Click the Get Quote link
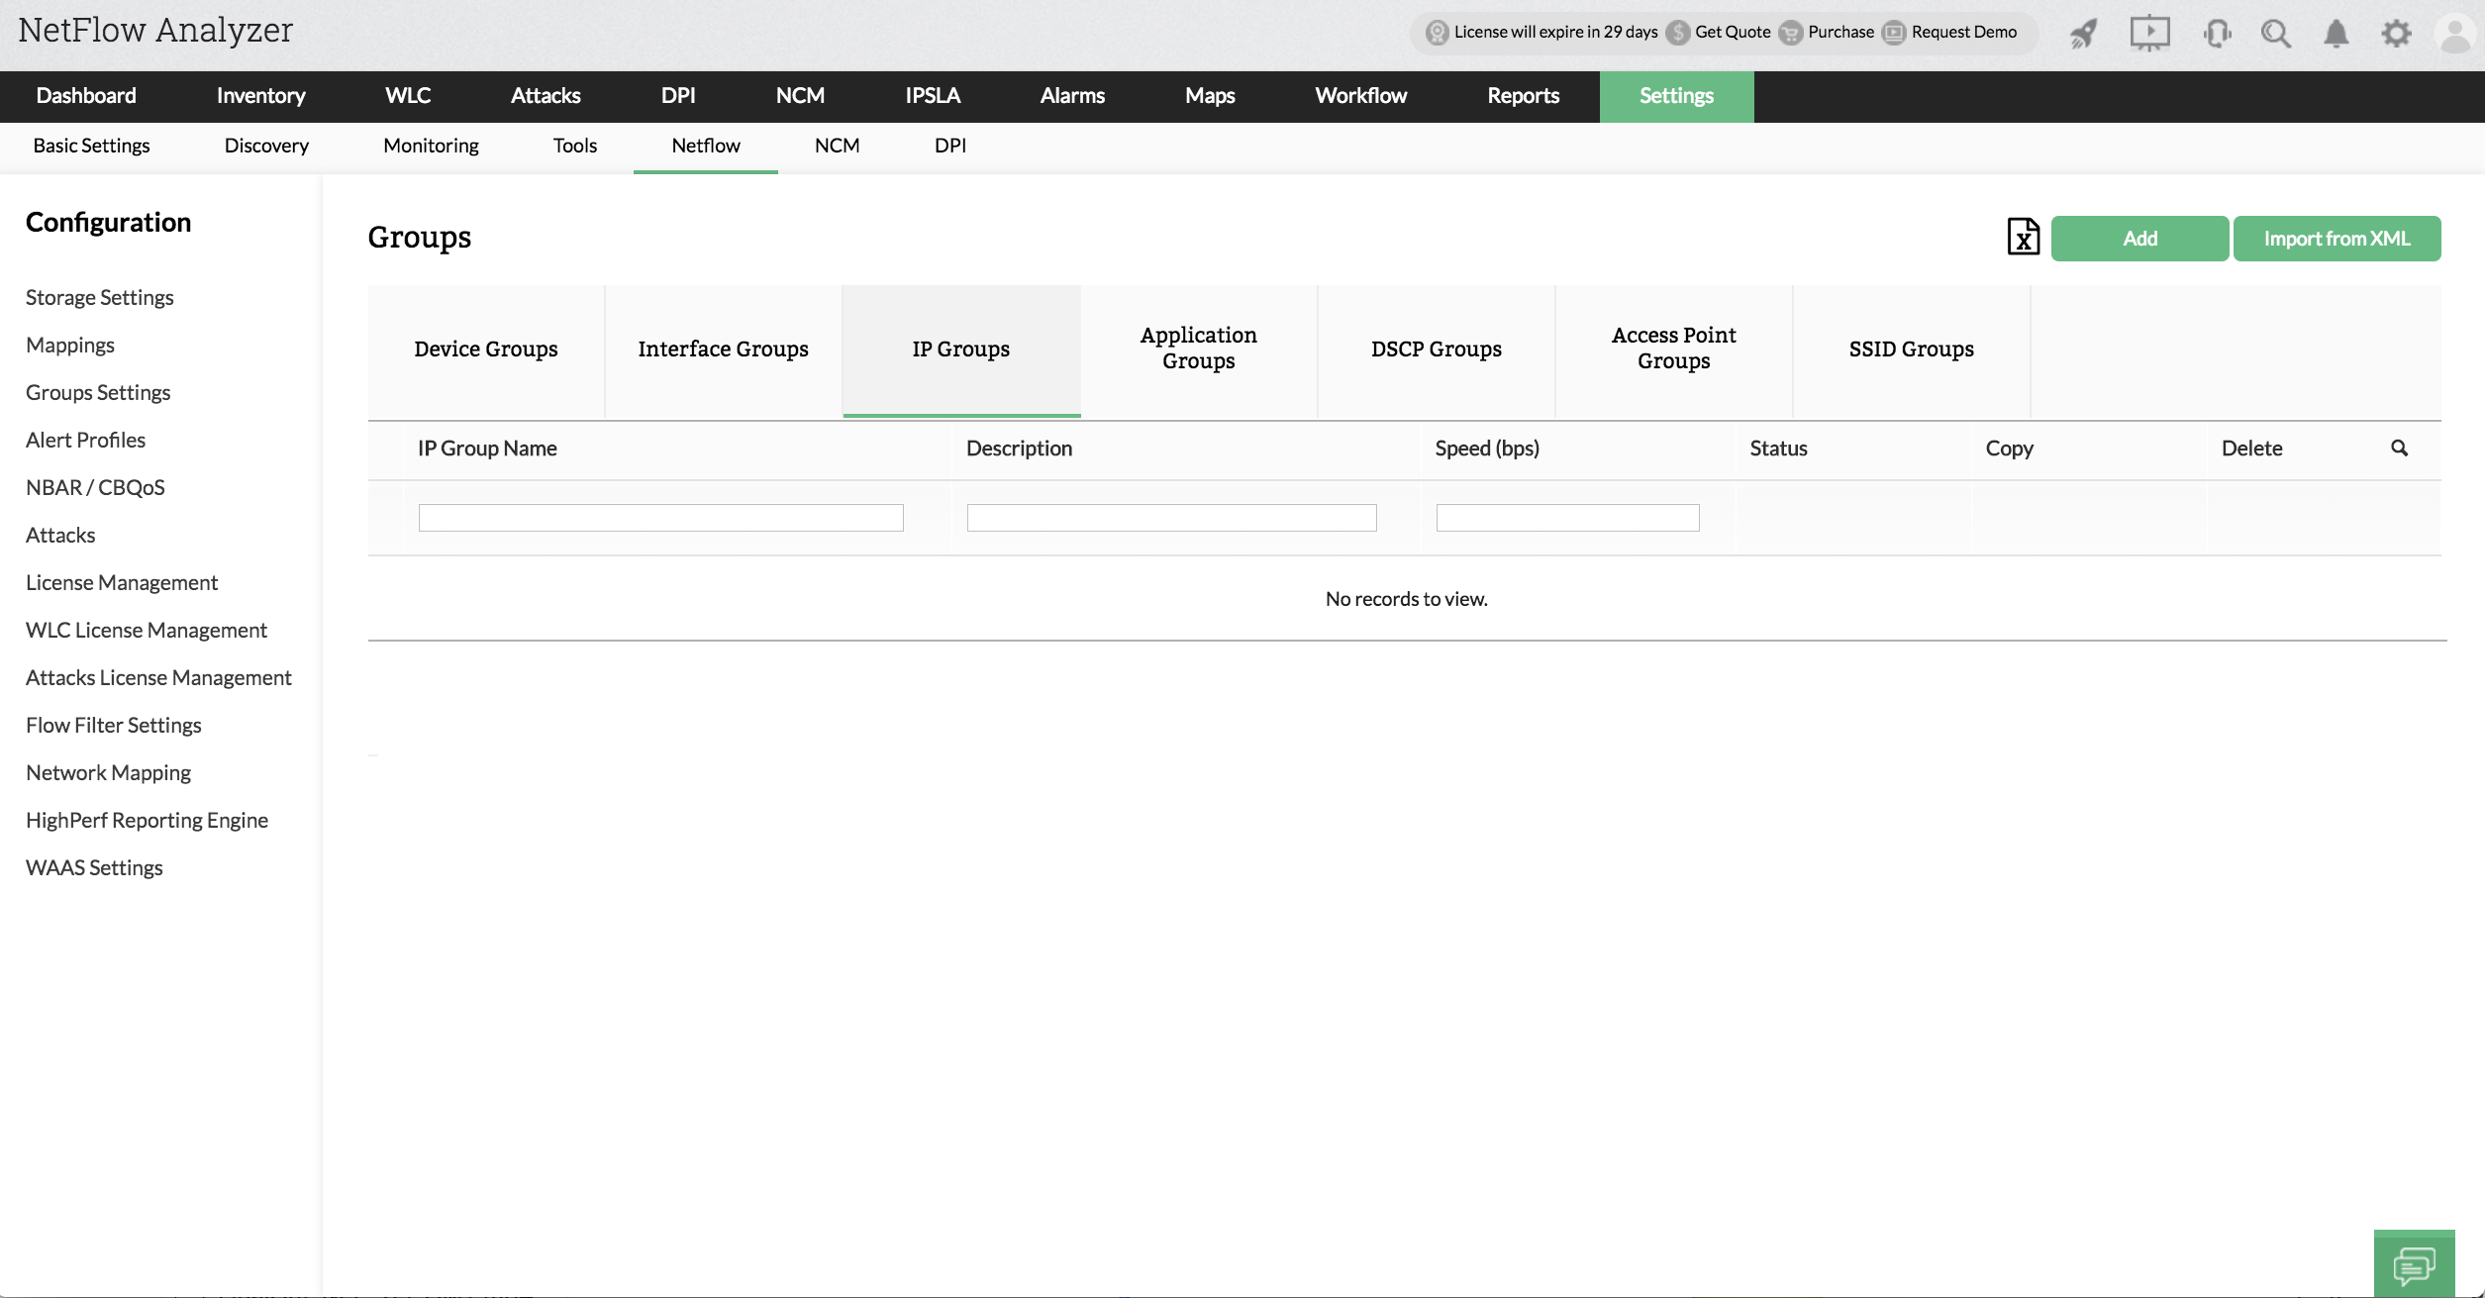The height and width of the screenshot is (1298, 2485). click(1732, 32)
